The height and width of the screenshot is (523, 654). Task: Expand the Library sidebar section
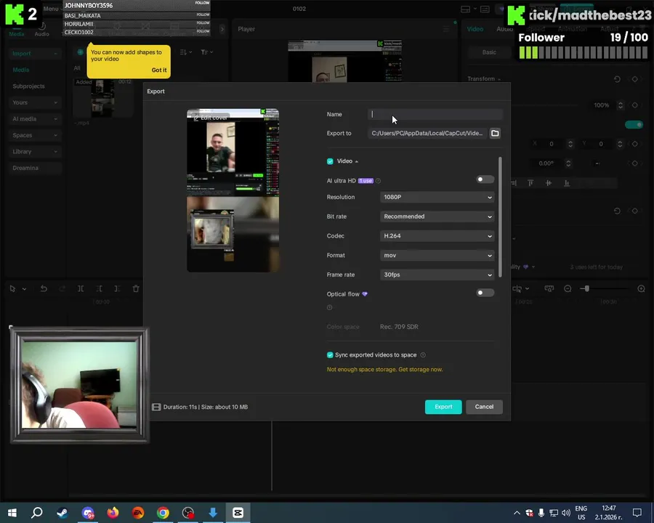click(35, 152)
